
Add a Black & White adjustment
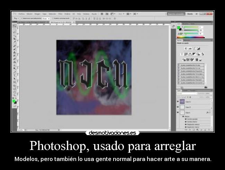tap(194, 54)
